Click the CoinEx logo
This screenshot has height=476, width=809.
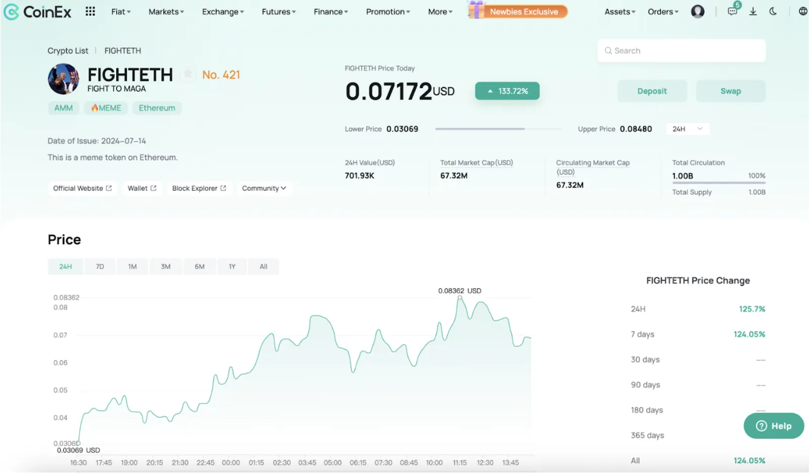click(37, 12)
